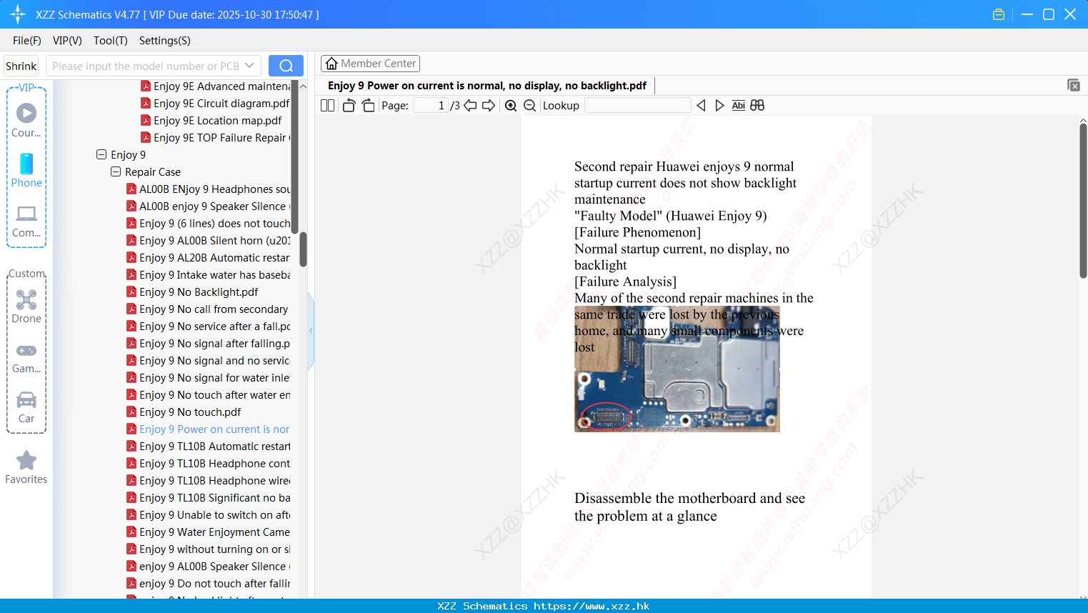This screenshot has height=613, width=1088.
Task: Go to previous page arrow
Action: click(470, 105)
